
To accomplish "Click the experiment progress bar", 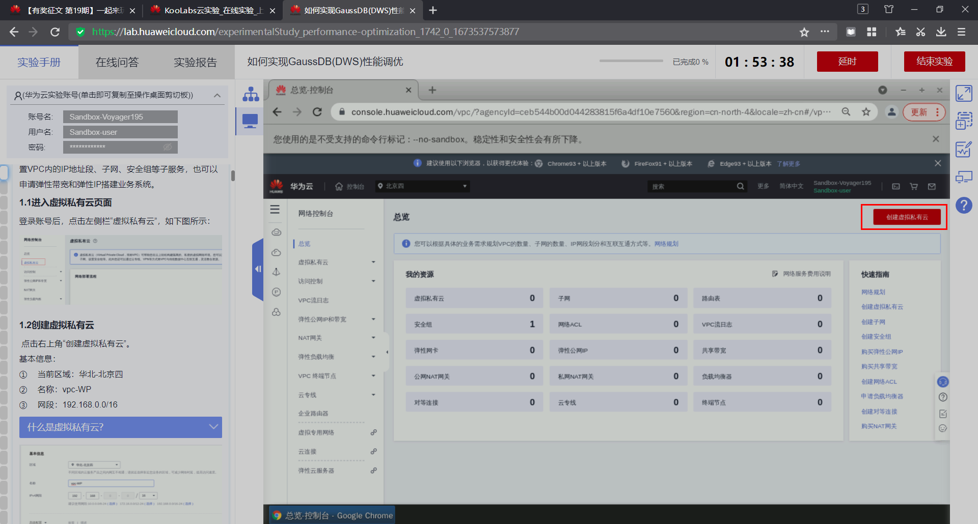I will tap(631, 61).
